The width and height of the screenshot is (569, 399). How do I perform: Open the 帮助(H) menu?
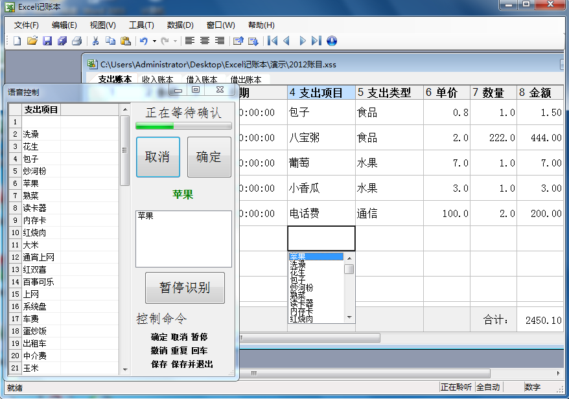click(261, 25)
